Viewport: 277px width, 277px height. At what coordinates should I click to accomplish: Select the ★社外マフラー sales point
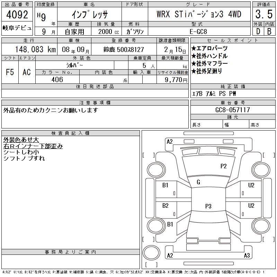(209, 63)
